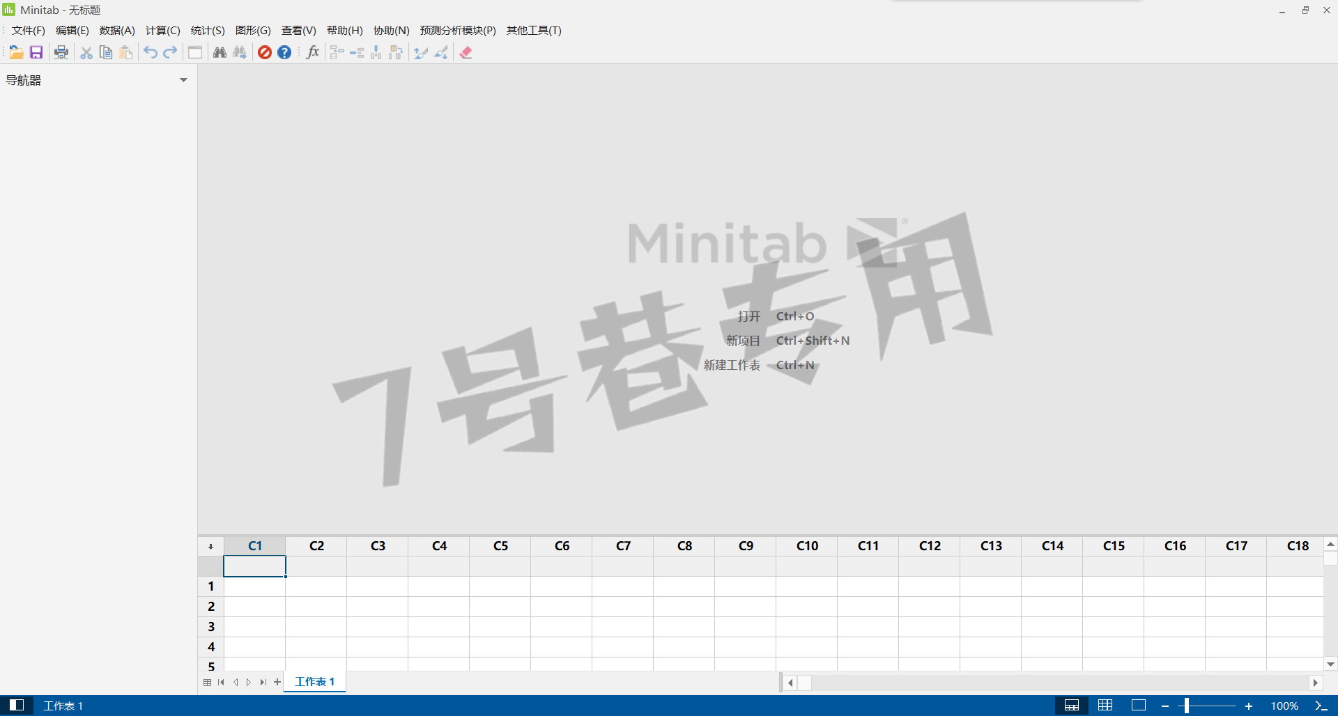Screen dimensions: 1338x716
Task: Open the edit last dialog icon
Action: tap(195, 52)
